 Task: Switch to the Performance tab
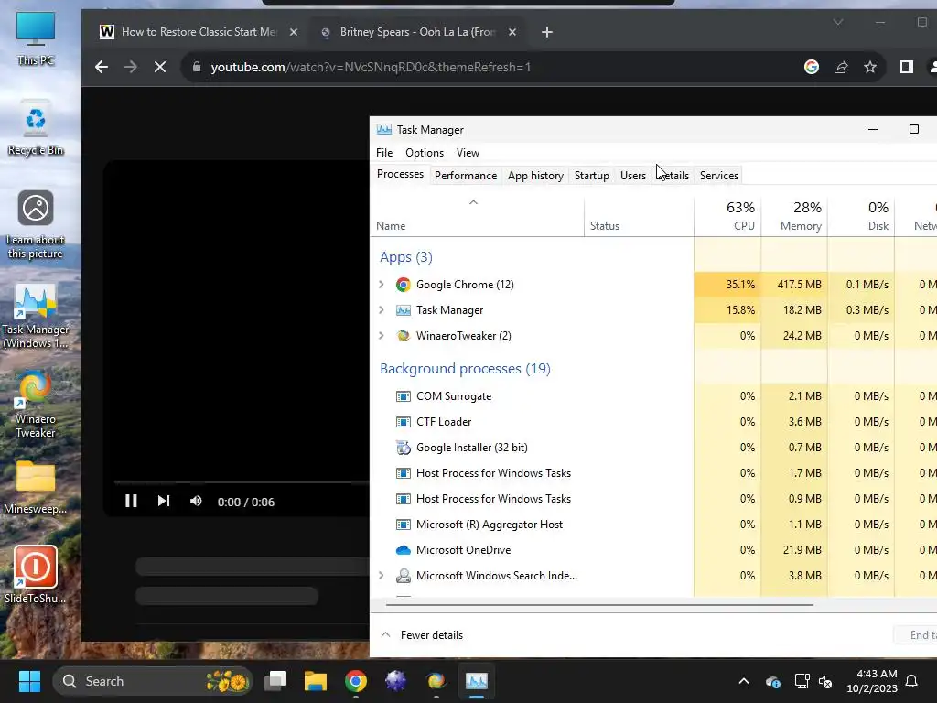point(466,176)
